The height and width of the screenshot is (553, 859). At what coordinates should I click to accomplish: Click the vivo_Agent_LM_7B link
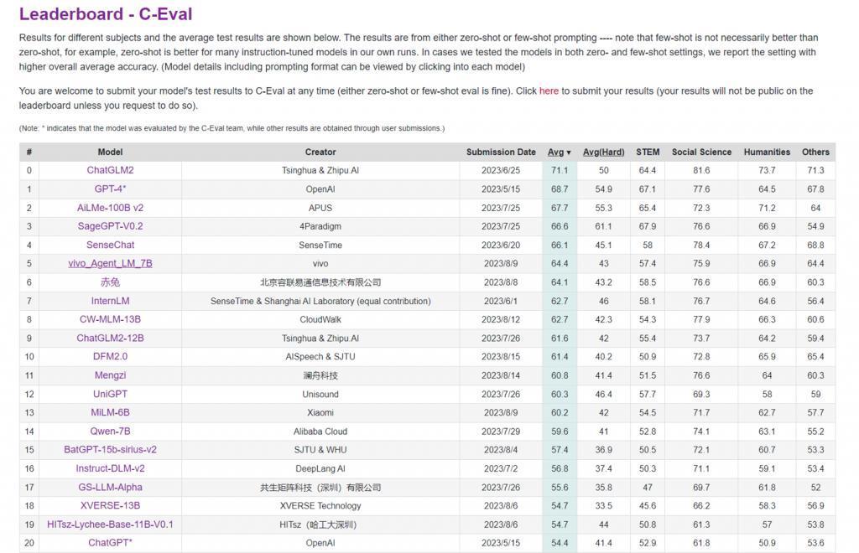(110, 263)
